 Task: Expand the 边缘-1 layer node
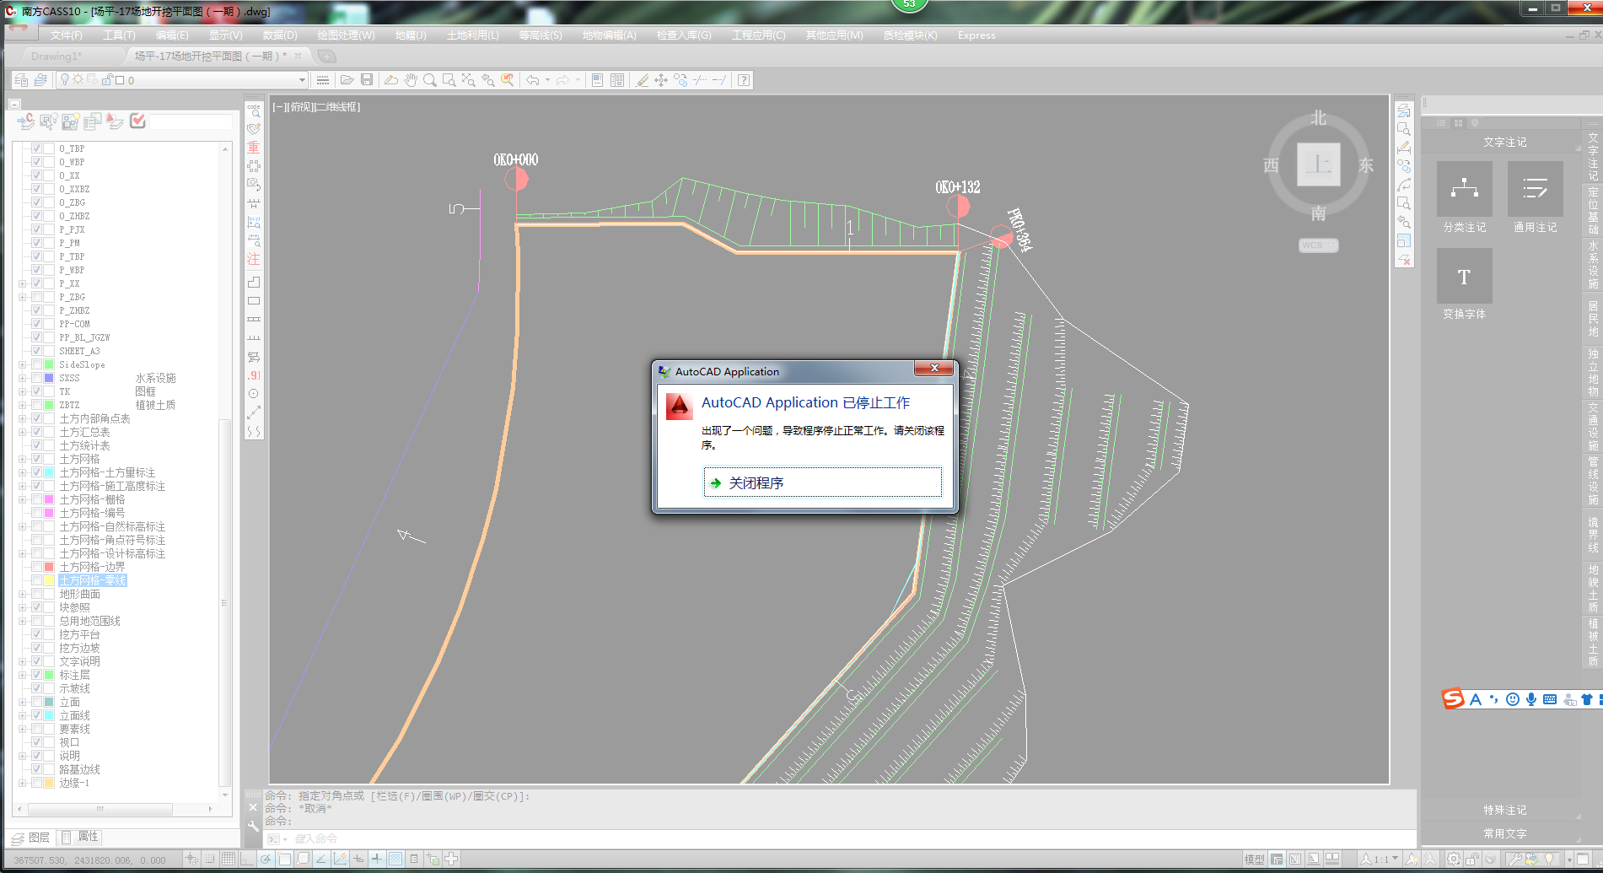coord(22,783)
